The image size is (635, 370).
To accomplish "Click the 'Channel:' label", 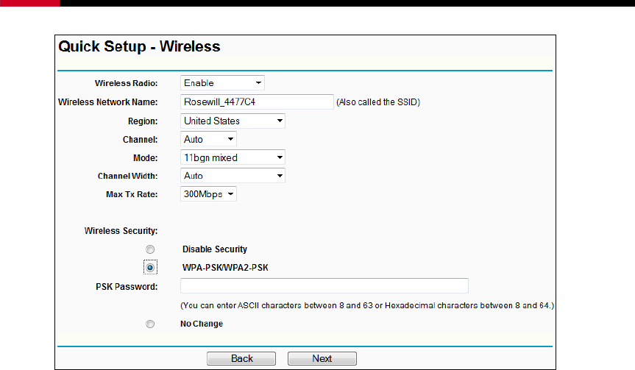I will (x=140, y=140).
